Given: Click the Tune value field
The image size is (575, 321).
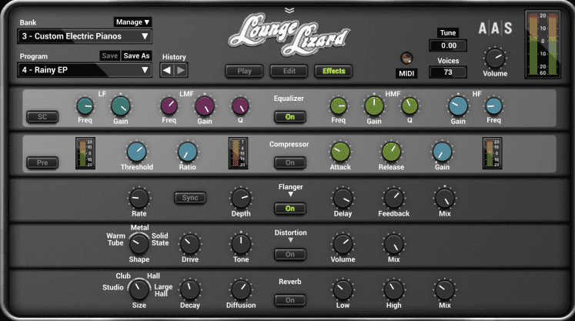Looking at the screenshot, I should [448, 45].
